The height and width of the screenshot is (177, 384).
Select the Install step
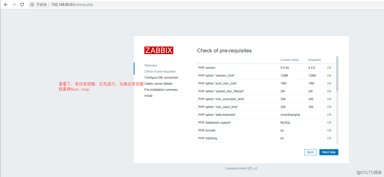(x=148, y=96)
